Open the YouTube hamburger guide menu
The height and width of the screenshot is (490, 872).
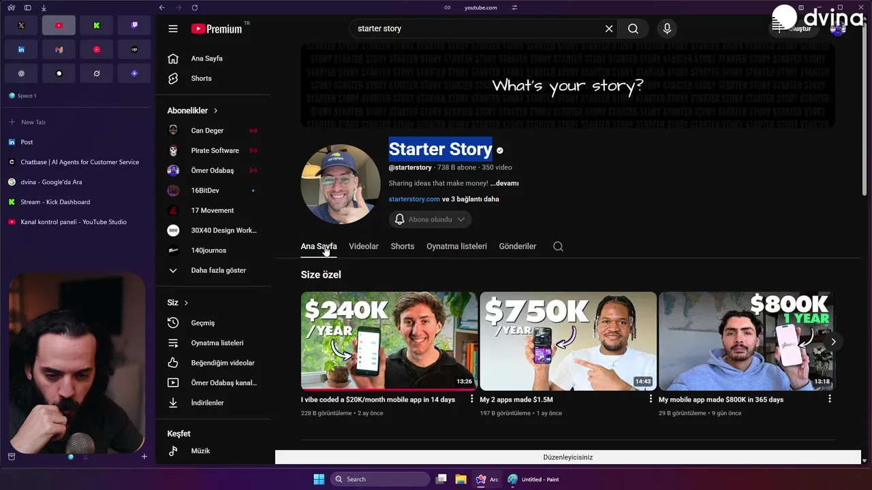tap(173, 29)
